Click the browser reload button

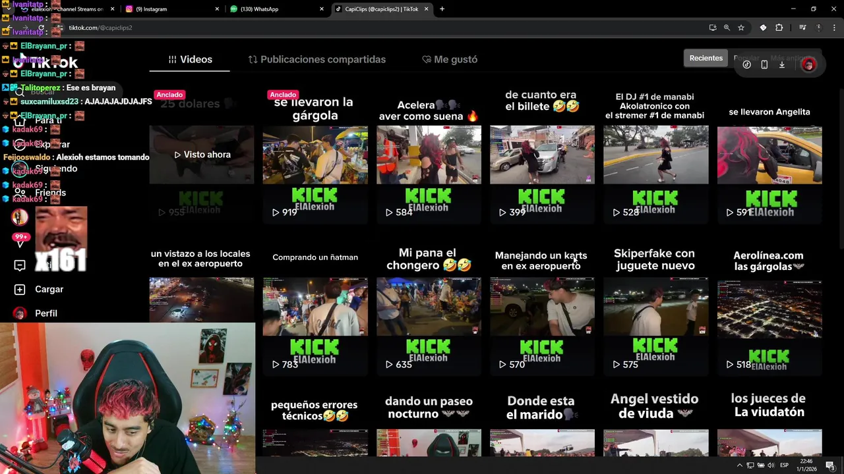click(42, 28)
